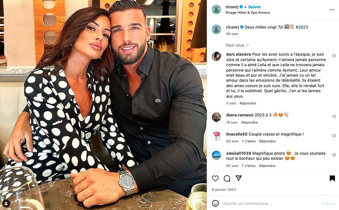The height and width of the screenshot is (210, 339).
Task: Open Rivage Hôtel & Spa Annecy location
Action: point(248,13)
